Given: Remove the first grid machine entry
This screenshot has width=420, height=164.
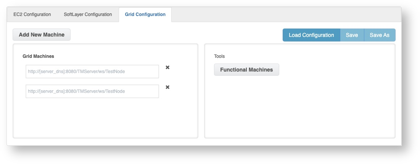Looking at the screenshot, I should pyautogui.click(x=167, y=67).
